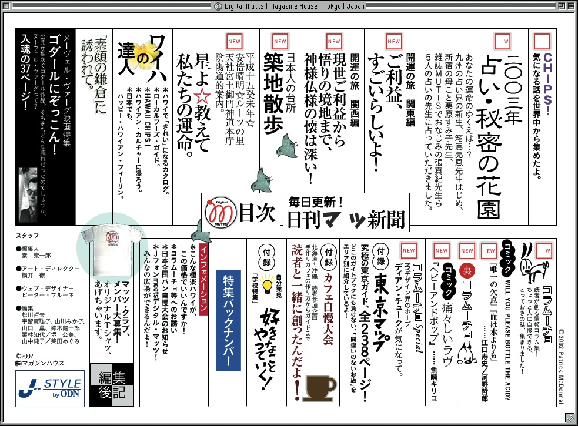Open カフェ自慢大会 appendix heading
This screenshot has height=426, width=578.
tap(328, 310)
